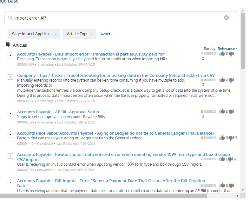Rate the Company Tips Tricks article stars
The image size is (250, 200).
[208, 80]
